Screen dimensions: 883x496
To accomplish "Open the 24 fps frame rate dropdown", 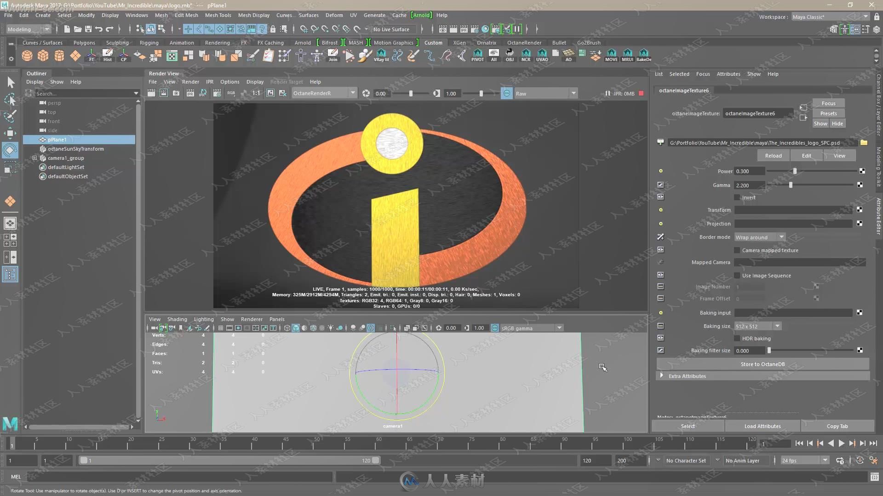I will pos(804,461).
